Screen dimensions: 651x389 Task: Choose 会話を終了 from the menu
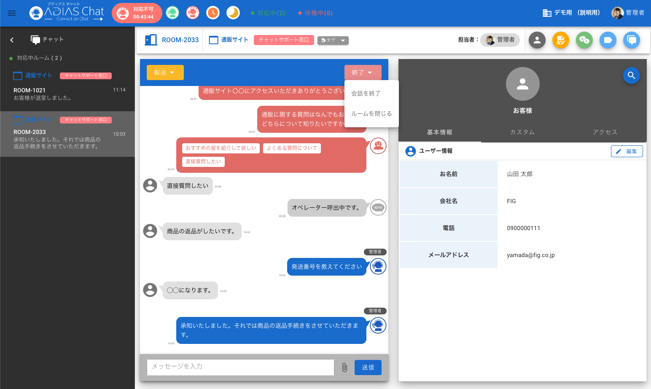[366, 94]
